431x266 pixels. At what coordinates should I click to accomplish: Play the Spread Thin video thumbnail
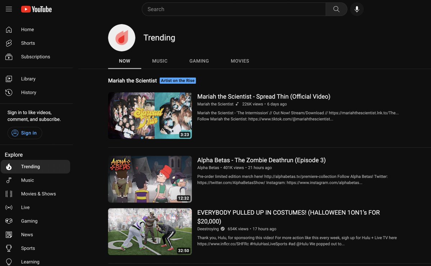150,116
